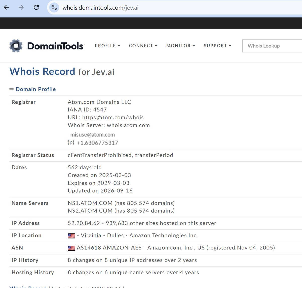302x288 pixels.
Task: Open the https://atom.com/whois URL text
Action: click(x=113, y=118)
